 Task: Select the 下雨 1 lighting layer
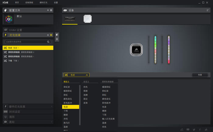(x=28, y=61)
